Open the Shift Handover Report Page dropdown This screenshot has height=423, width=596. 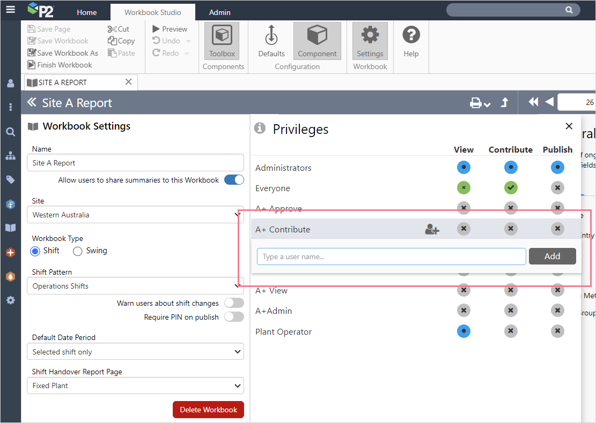[135, 386]
